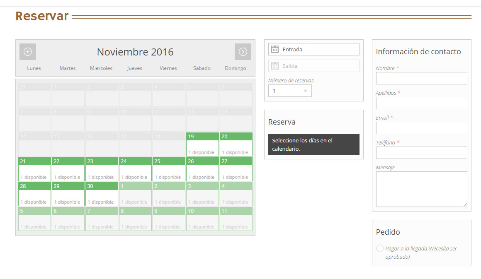Select November 27 in the calendar
This screenshot has width=481, height=279.
236,169
